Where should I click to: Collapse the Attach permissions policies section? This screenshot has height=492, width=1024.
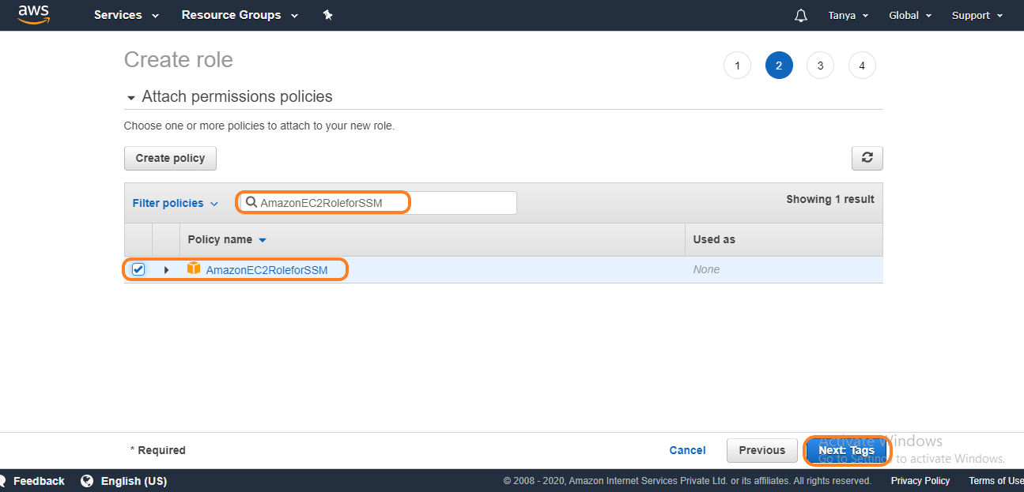click(x=131, y=98)
